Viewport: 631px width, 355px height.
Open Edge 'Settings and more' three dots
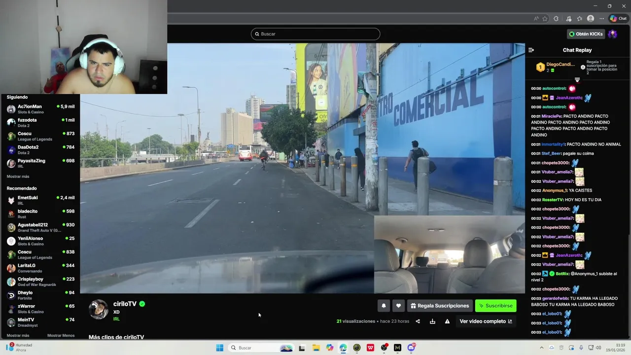[x=601, y=19]
